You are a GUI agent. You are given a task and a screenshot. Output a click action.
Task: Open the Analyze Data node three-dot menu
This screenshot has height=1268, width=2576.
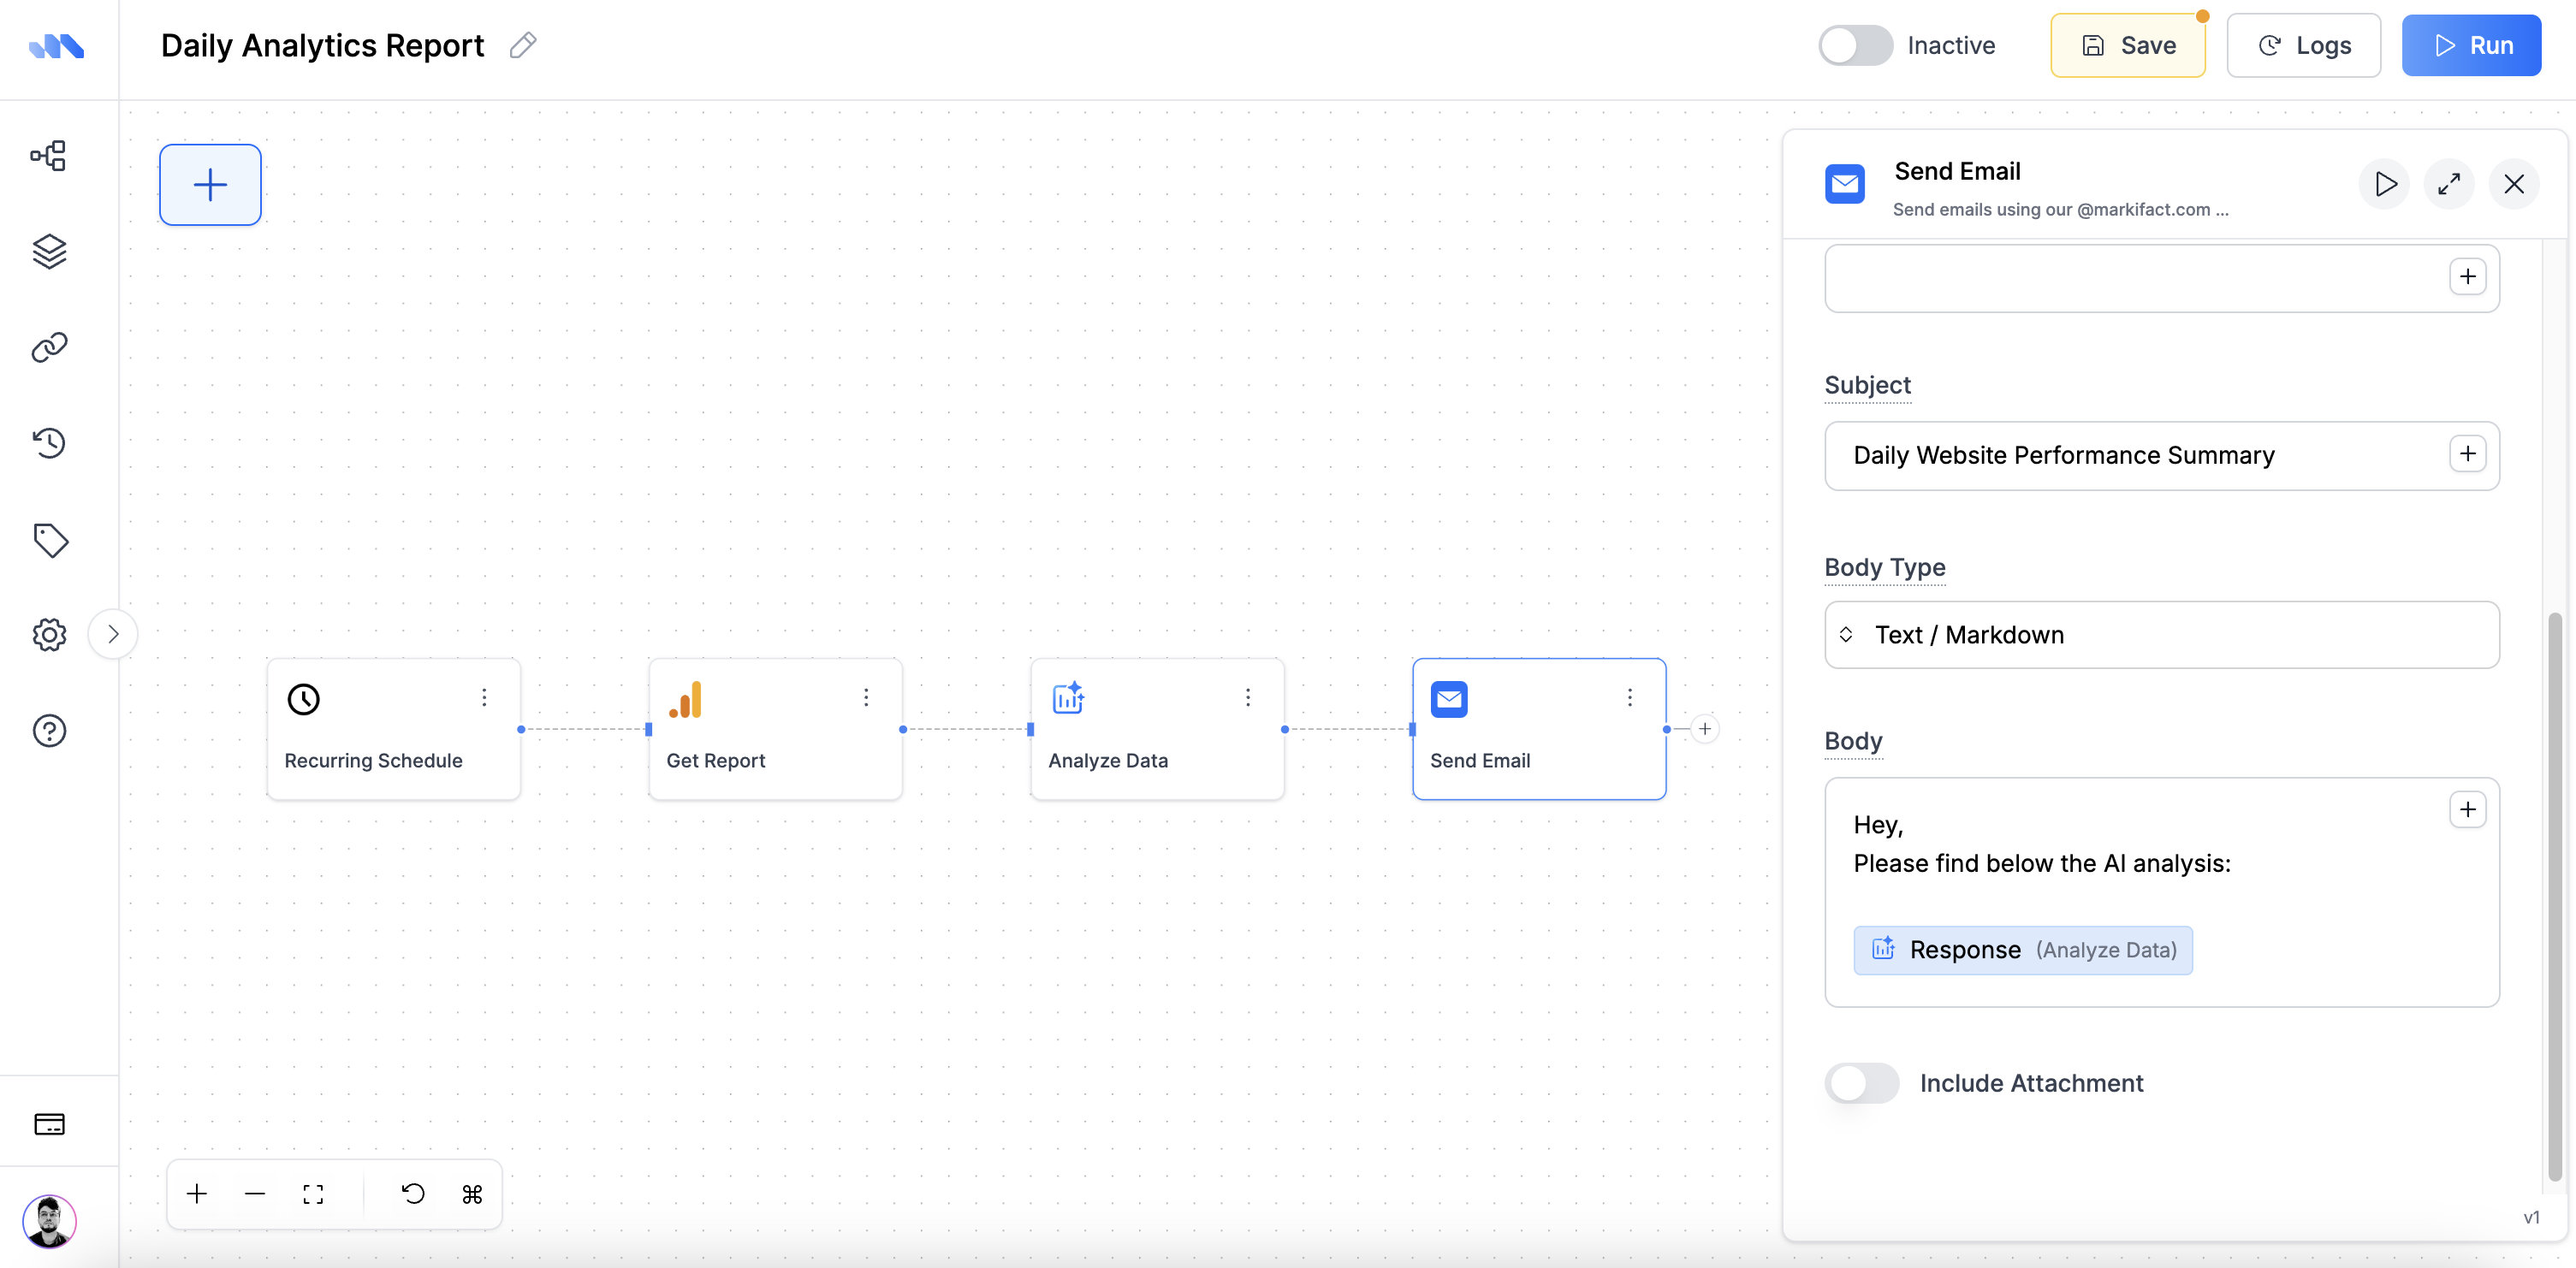click(x=1247, y=697)
